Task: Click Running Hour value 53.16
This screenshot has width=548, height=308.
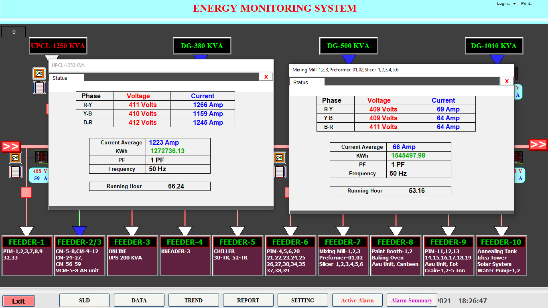Action: pyautogui.click(x=417, y=190)
